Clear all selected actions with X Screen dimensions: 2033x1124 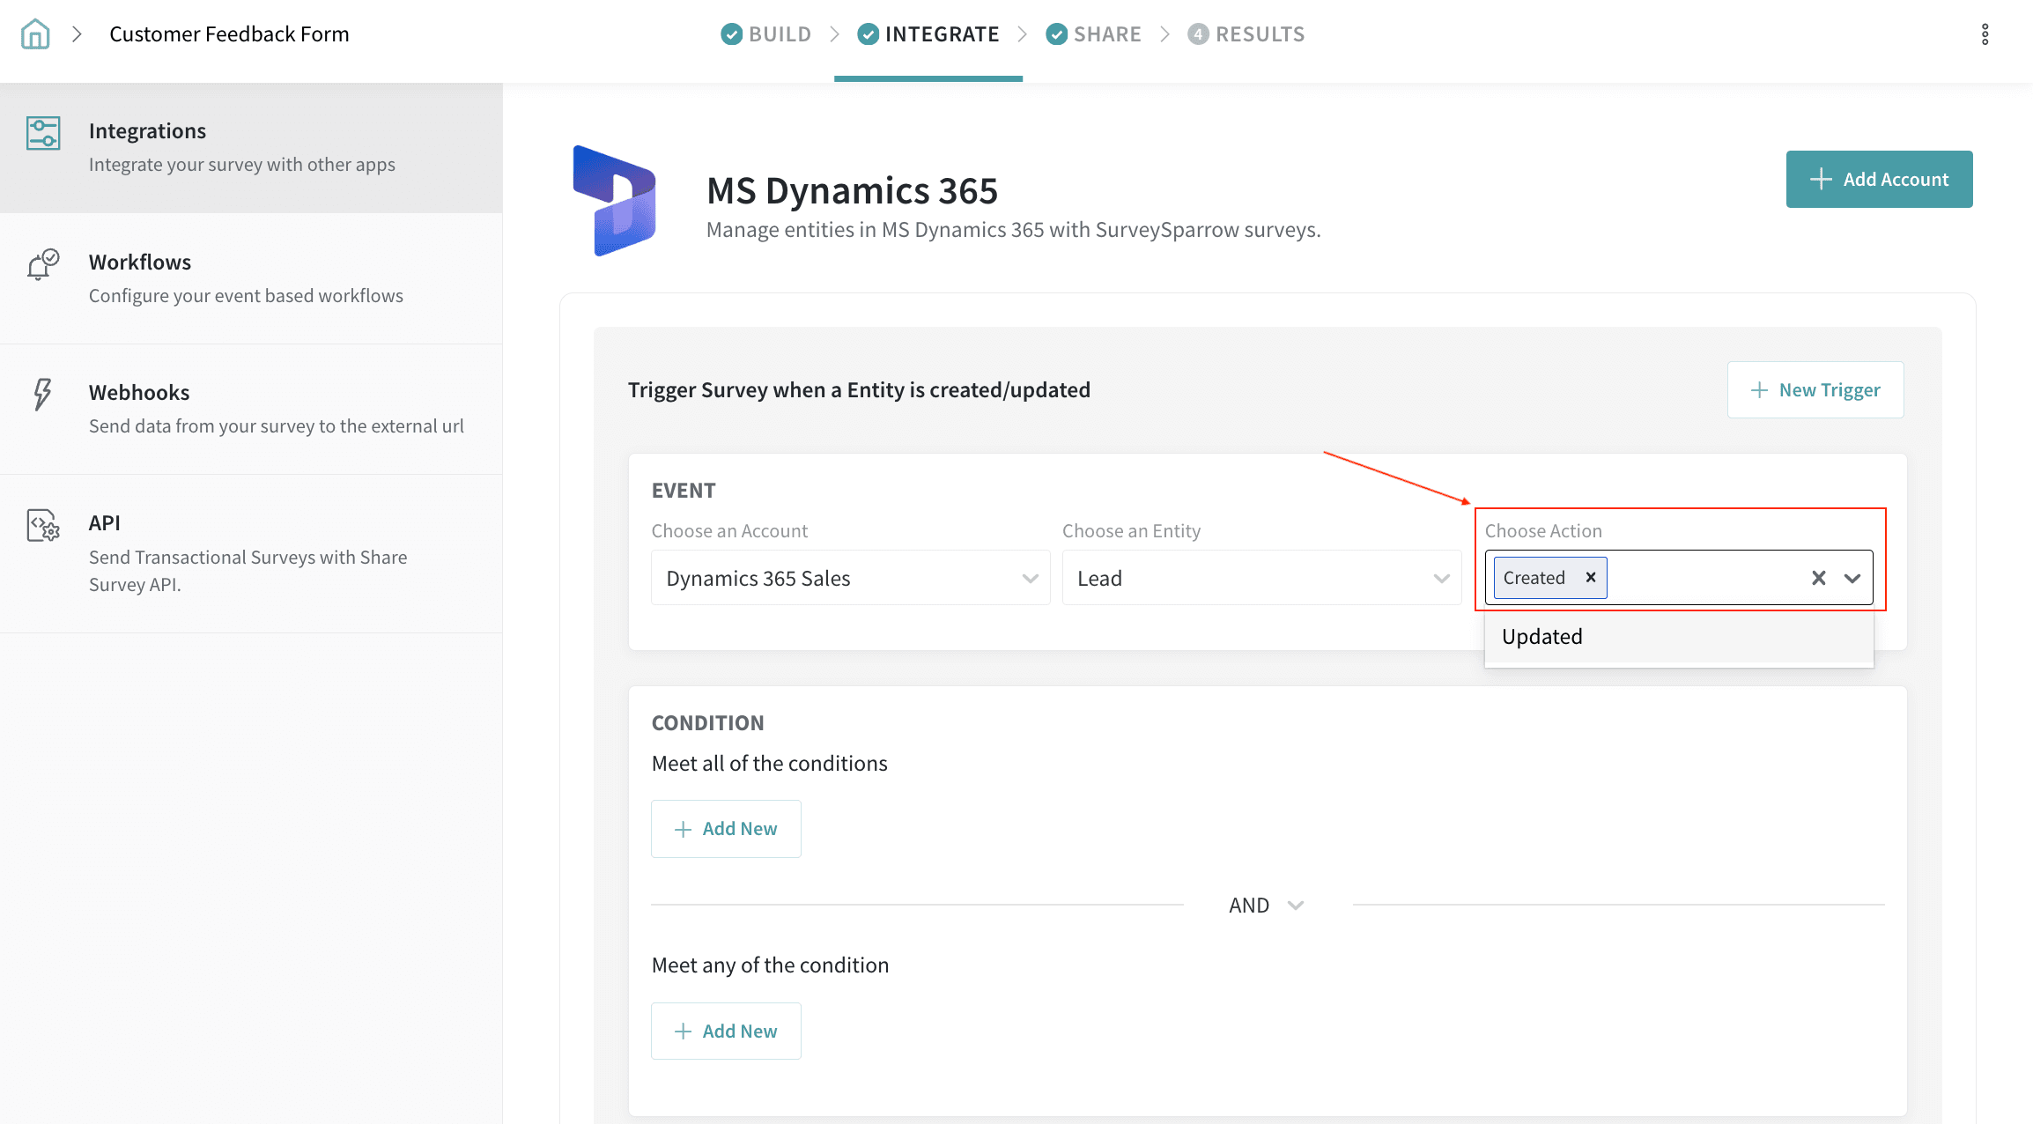click(1818, 578)
